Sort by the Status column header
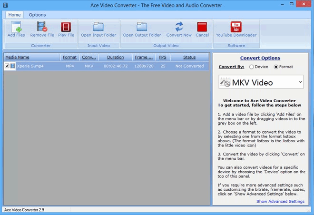This screenshot has height=215, width=314. (189, 57)
